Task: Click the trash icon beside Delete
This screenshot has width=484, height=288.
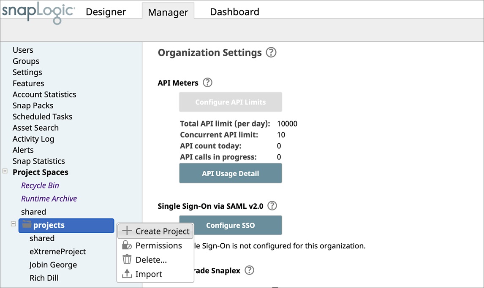Action: pos(127,259)
